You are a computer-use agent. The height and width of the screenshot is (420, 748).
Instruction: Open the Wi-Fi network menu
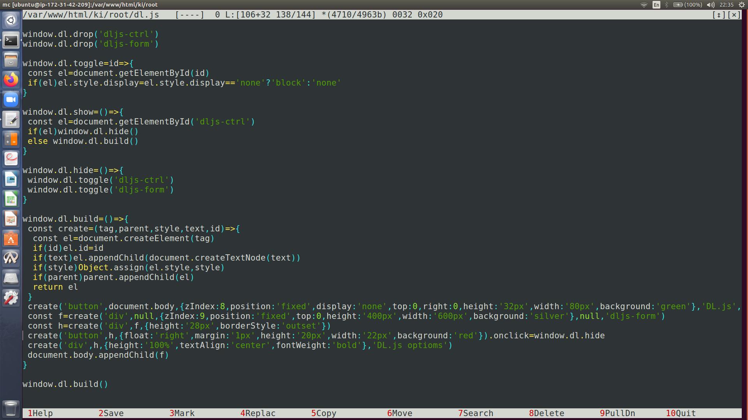click(x=644, y=5)
